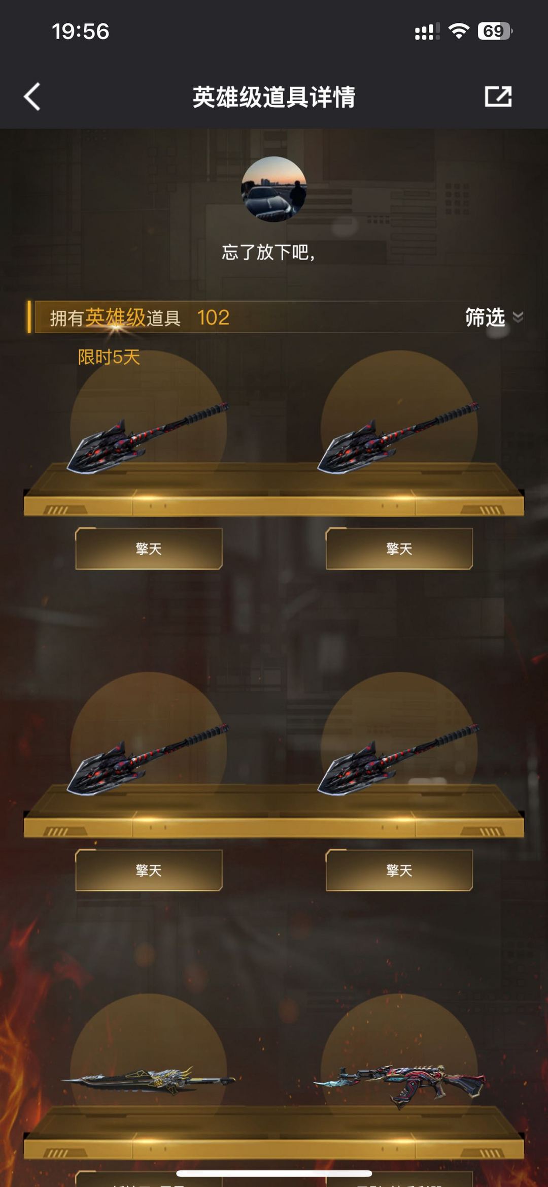Tap the 英雄级道具详情 page title
This screenshot has width=548, height=1187.
pos(274,97)
